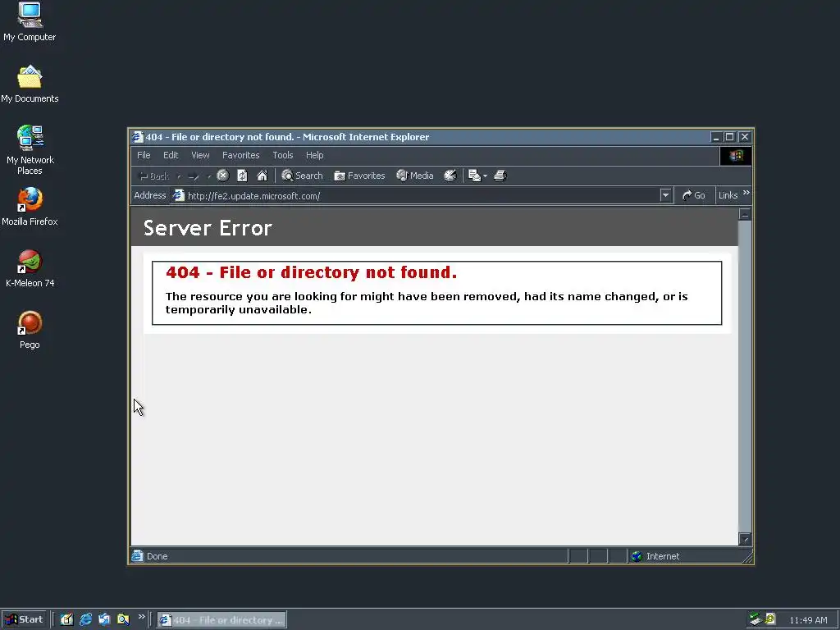This screenshot has width=840, height=630.
Task: Go to the Home page icon
Action: [x=262, y=176]
